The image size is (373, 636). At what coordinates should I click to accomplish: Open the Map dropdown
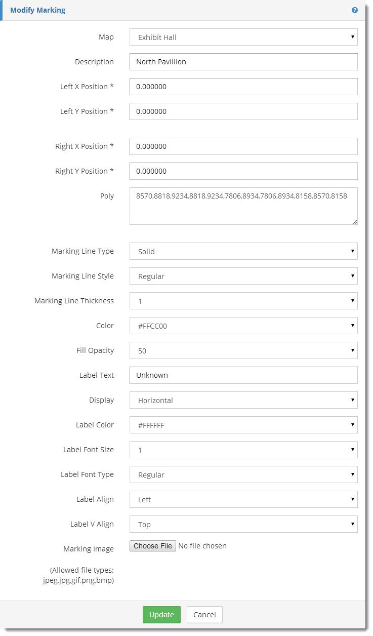tap(243, 37)
